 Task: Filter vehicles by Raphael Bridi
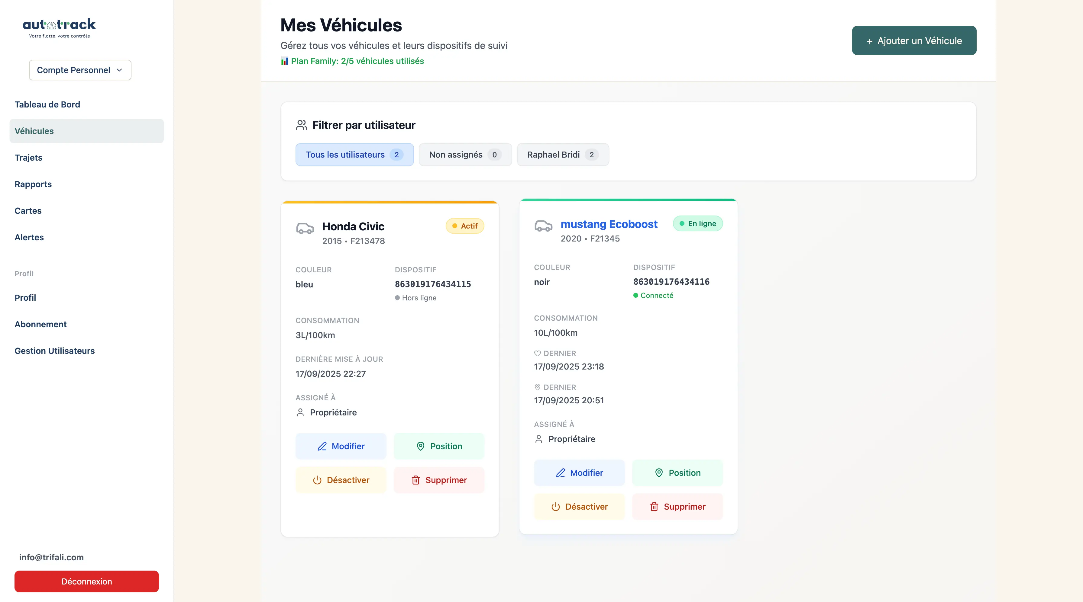click(x=563, y=155)
